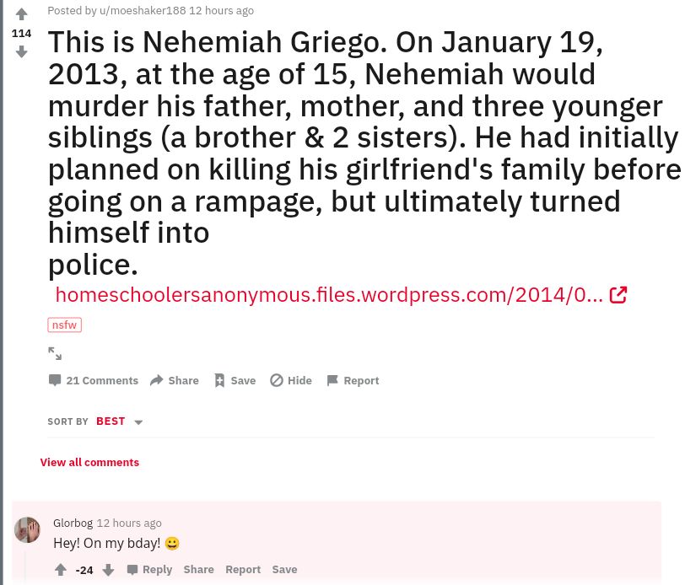This screenshot has height=585, width=685.
Task: Share the post
Action: (175, 380)
